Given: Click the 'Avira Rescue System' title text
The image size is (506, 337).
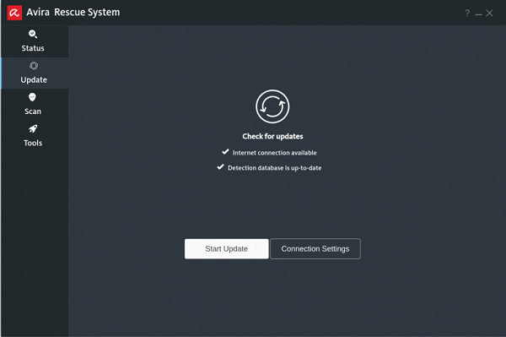Looking at the screenshot, I should pos(73,13).
